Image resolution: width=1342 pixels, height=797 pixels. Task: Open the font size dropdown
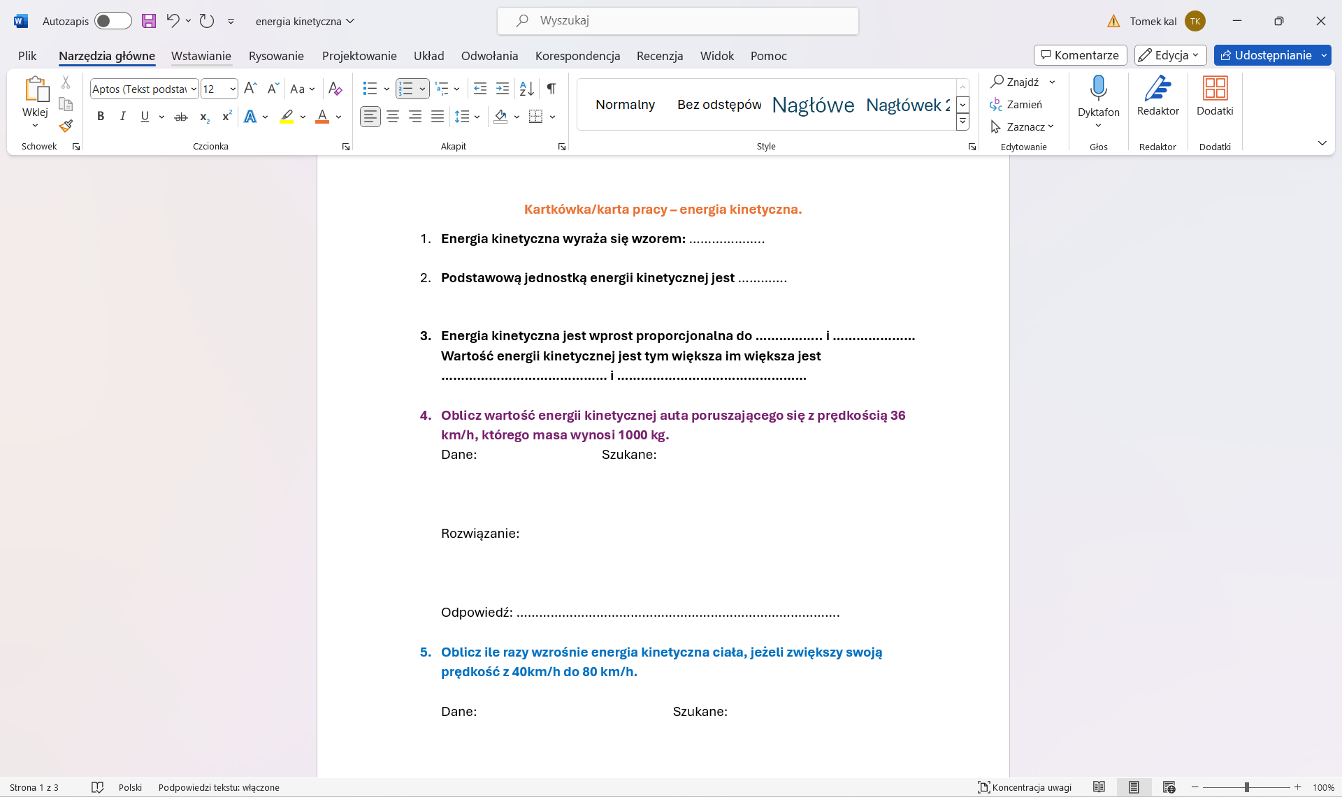232,89
